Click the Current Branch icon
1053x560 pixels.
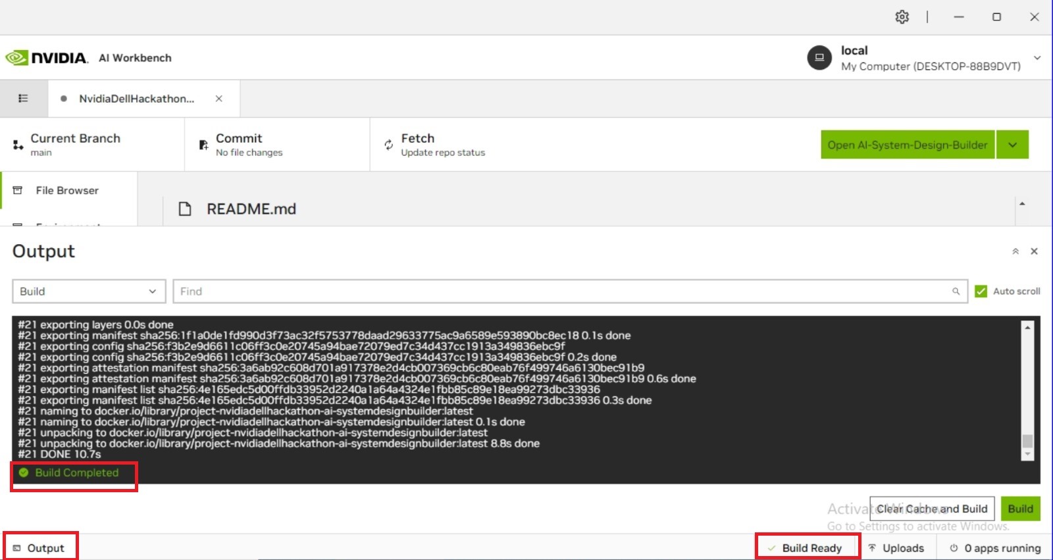point(18,145)
